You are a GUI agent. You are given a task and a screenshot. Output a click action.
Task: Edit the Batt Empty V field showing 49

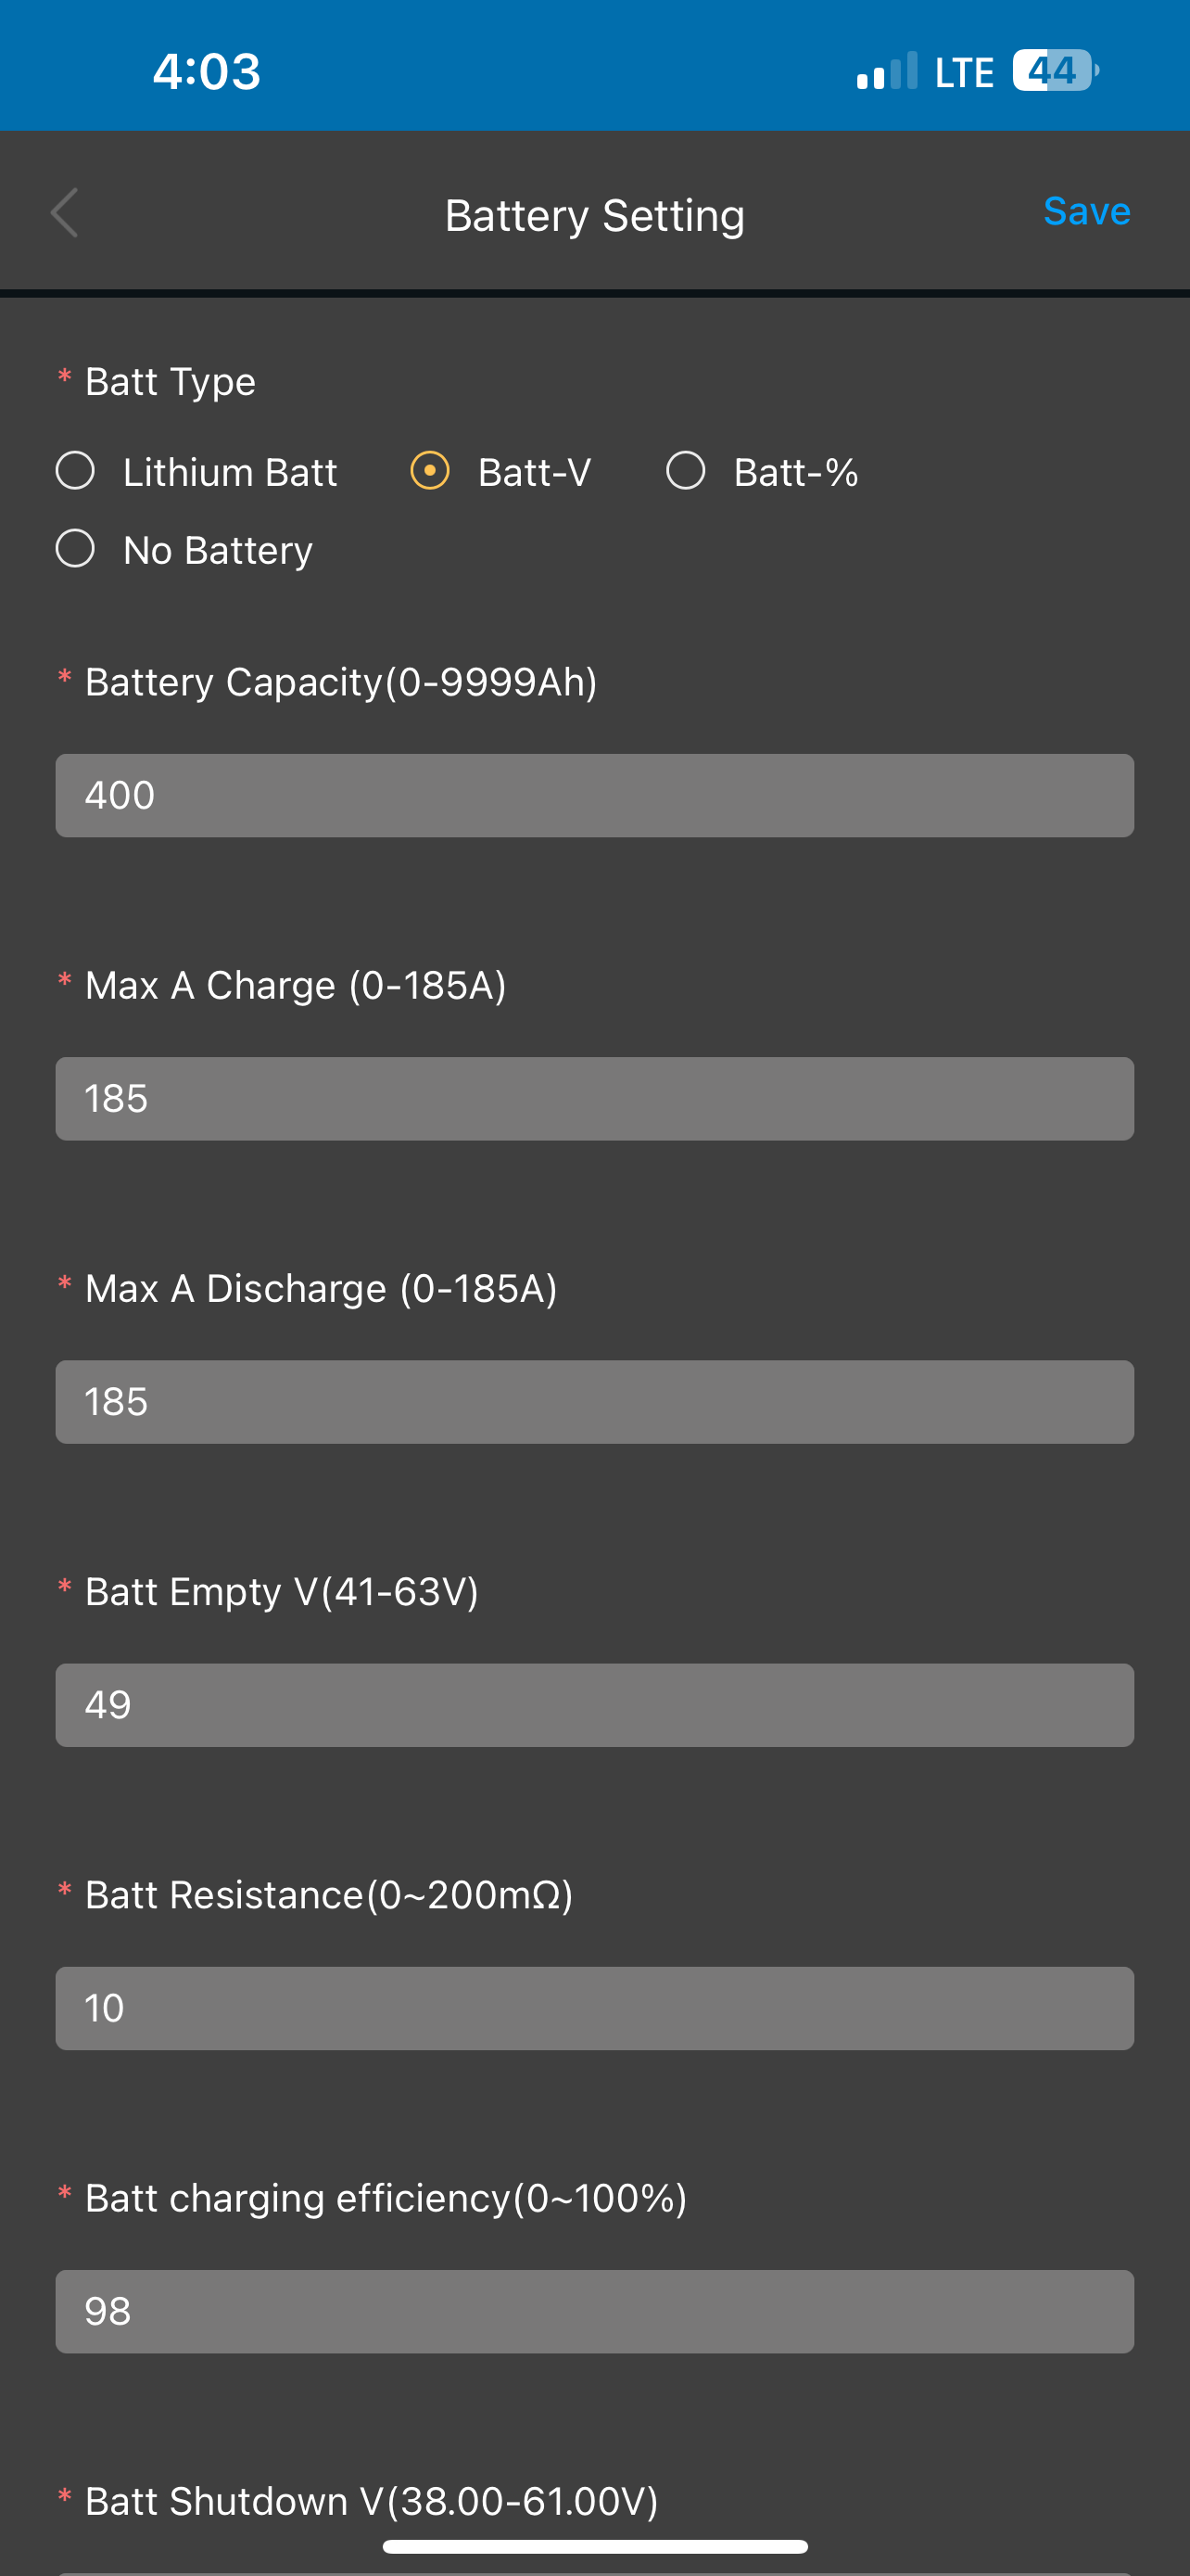[594, 1705]
